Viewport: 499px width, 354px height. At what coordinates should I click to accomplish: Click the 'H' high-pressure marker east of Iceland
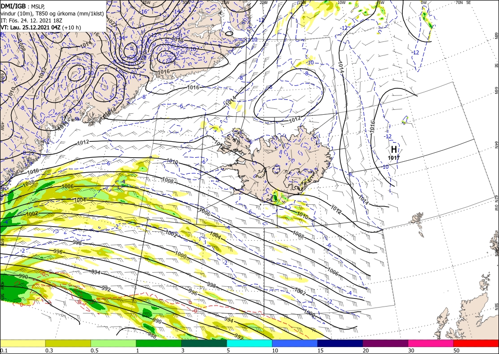pyautogui.click(x=394, y=149)
